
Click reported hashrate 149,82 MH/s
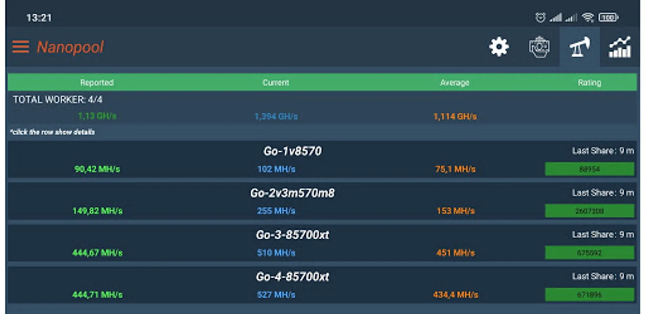coord(97,211)
